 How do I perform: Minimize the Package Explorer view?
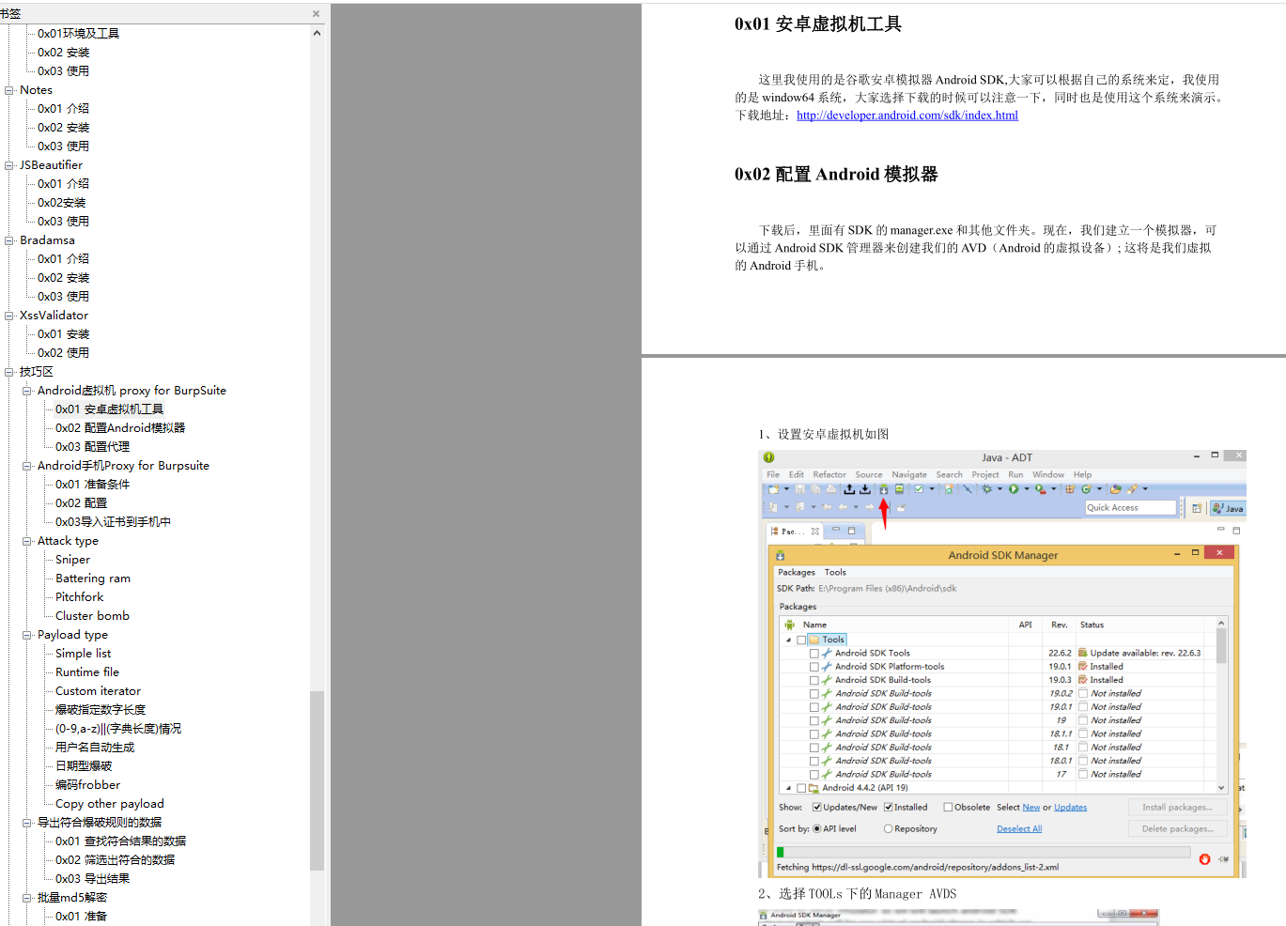pyautogui.click(x=836, y=531)
